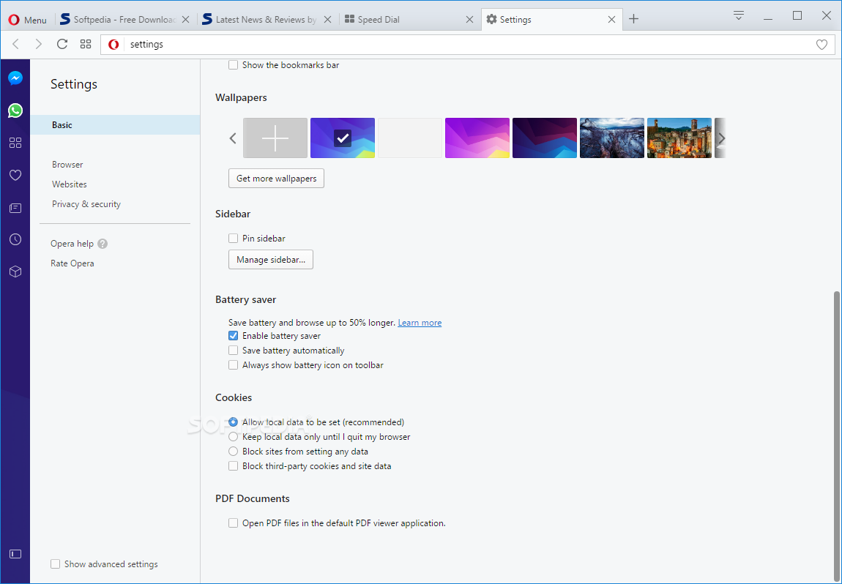Check Save battery automatically

tap(233, 351)
